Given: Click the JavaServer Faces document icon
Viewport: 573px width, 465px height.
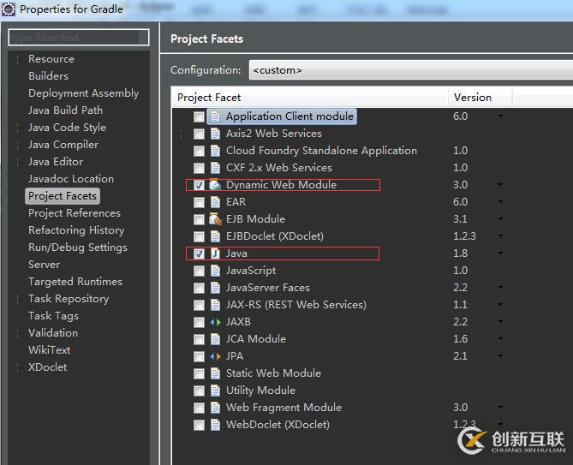Looking at the screenshot, I should (215, 288).
